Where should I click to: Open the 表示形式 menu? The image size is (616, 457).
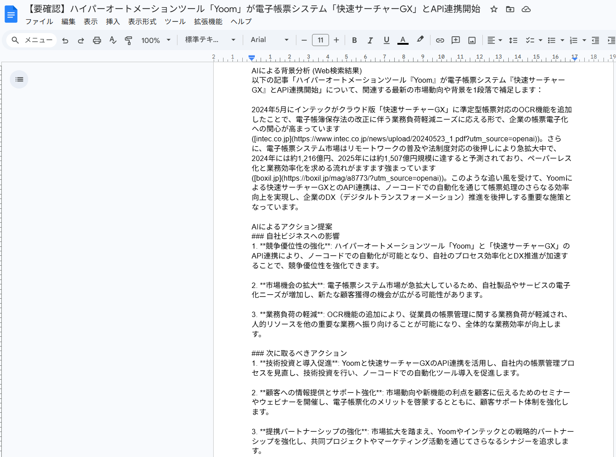tap(142, 21)
